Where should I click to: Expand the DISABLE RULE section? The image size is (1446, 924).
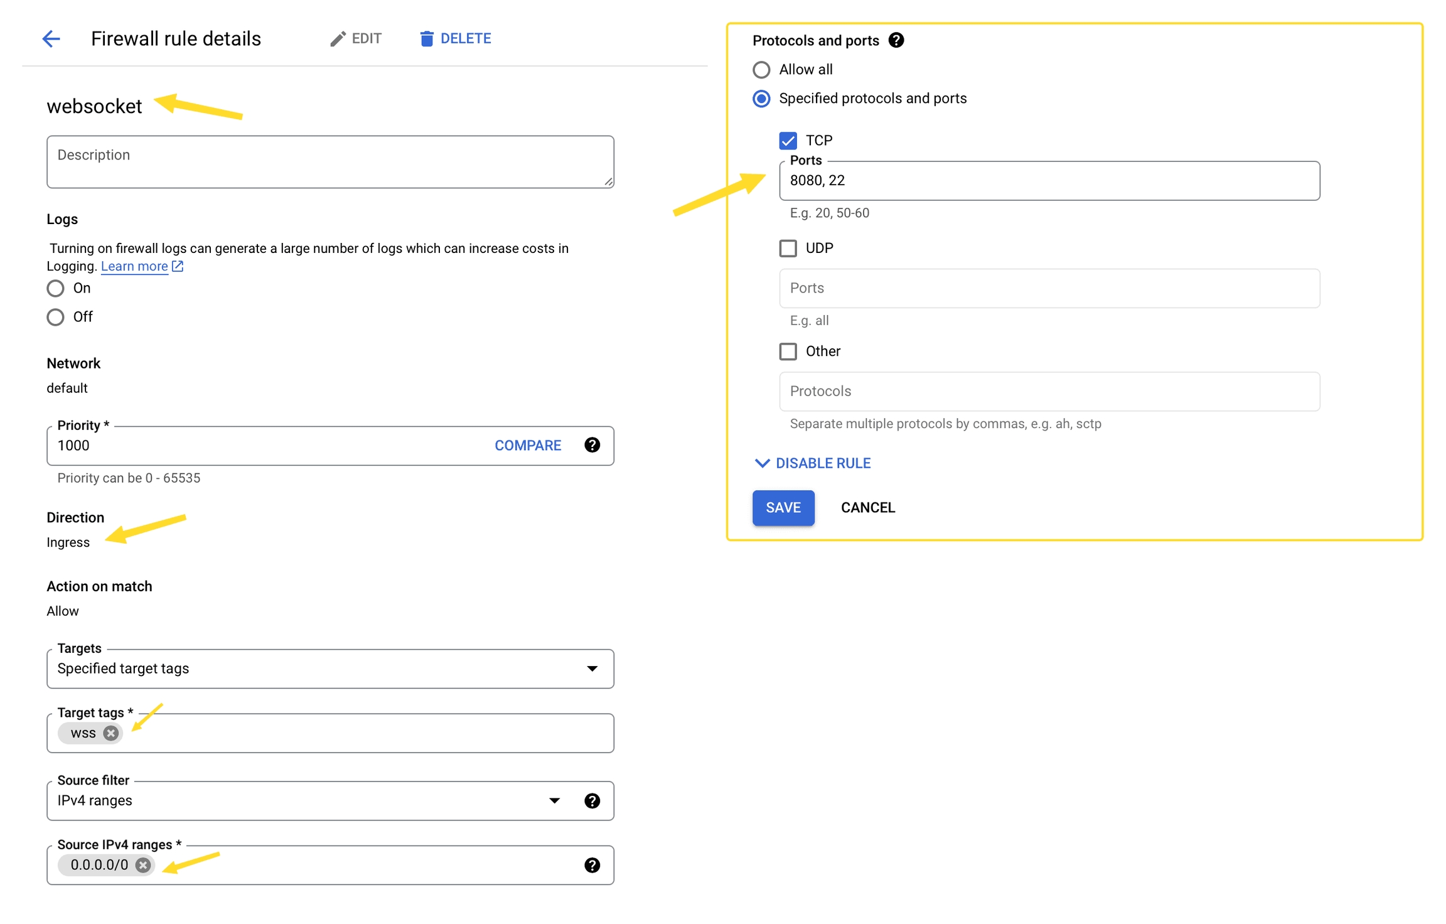(x=812, y=463)
